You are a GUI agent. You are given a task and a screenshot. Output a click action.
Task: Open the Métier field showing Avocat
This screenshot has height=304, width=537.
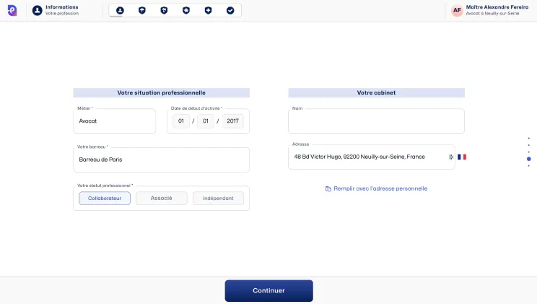(x=114, y=121)
